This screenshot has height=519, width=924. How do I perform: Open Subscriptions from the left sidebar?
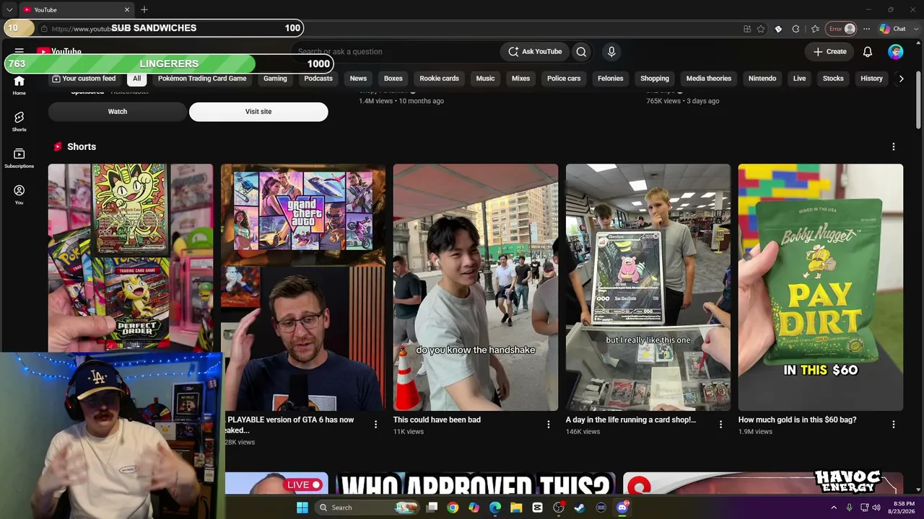click(19, 158)
